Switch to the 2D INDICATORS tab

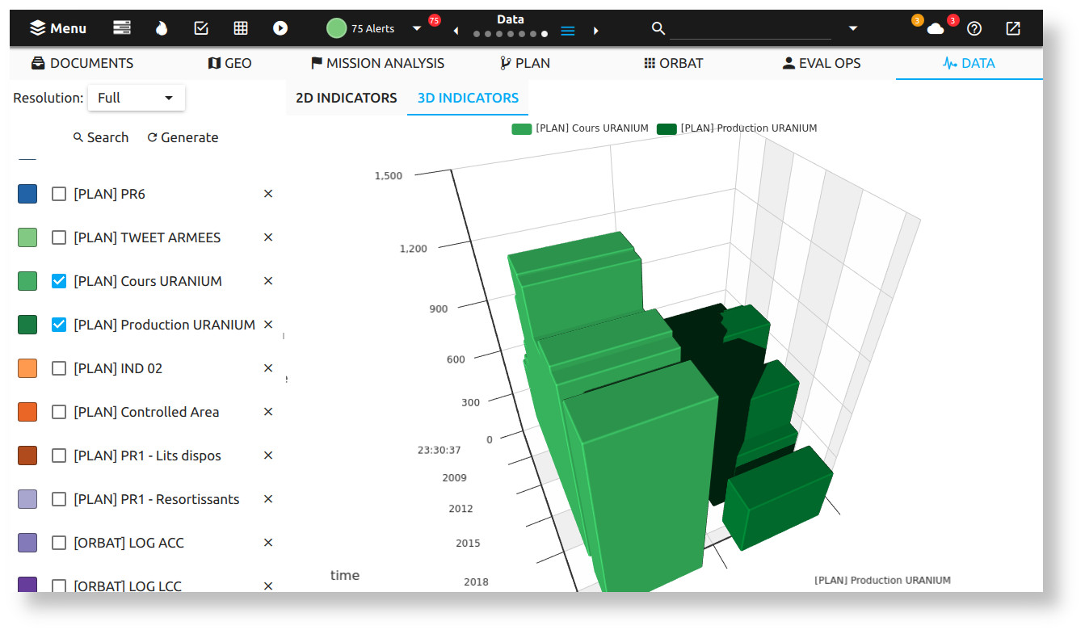[x=345, y=97]
